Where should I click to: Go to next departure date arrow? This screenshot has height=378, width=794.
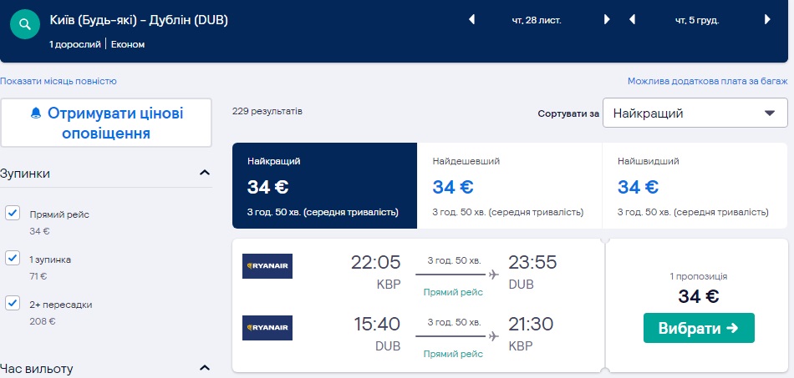[608, 20]
